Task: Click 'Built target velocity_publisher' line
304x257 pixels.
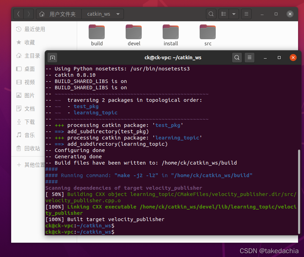Action: coord(105,219)
